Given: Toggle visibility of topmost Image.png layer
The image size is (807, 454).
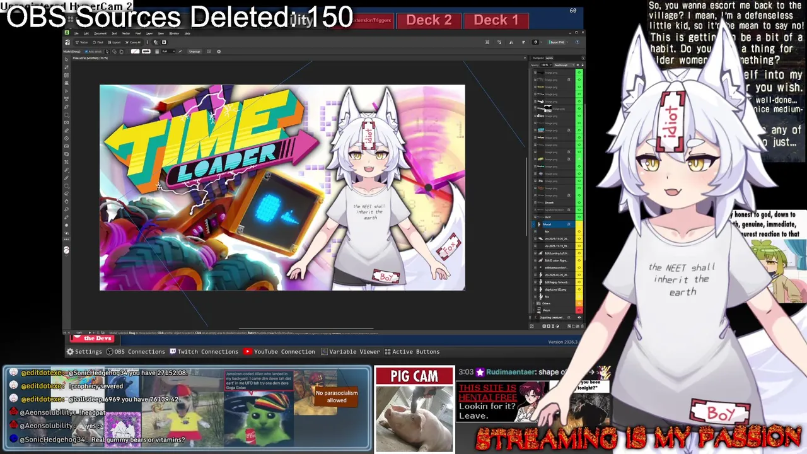Looking at the screenshot, I should tap(579, 73).
